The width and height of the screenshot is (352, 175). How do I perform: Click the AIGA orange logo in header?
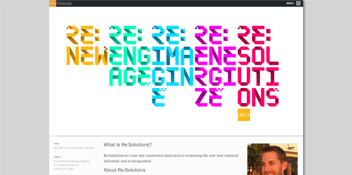tap(53, 4)
